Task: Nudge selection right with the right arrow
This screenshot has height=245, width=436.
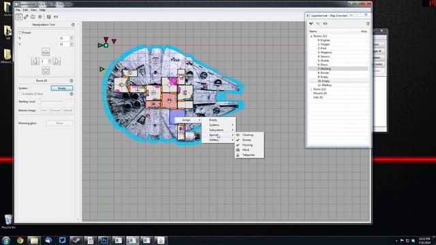Action: point(57,61)
